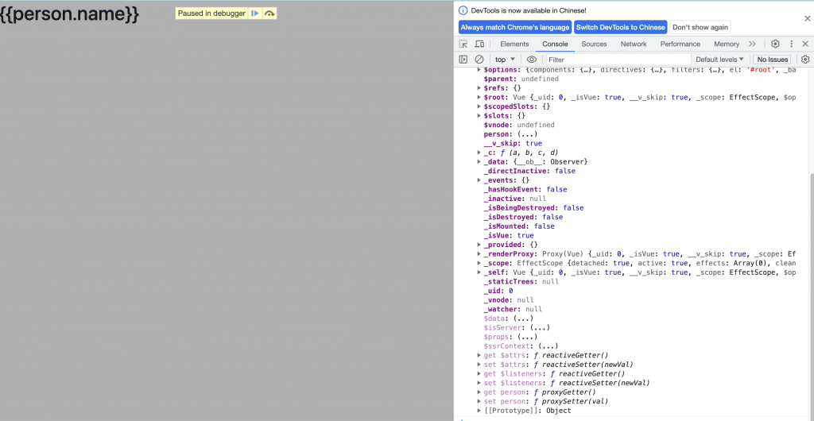Close the DevTools panel

coord(805,44)
